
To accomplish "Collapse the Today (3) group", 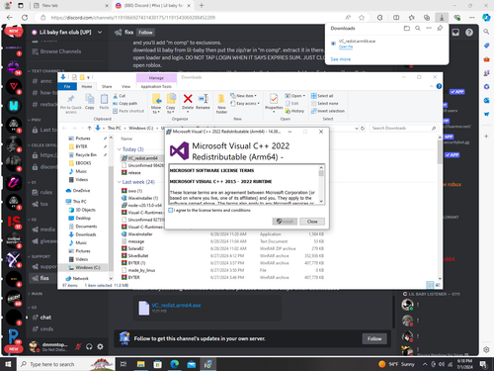I will pyautogui.click(x=120, y=149).
